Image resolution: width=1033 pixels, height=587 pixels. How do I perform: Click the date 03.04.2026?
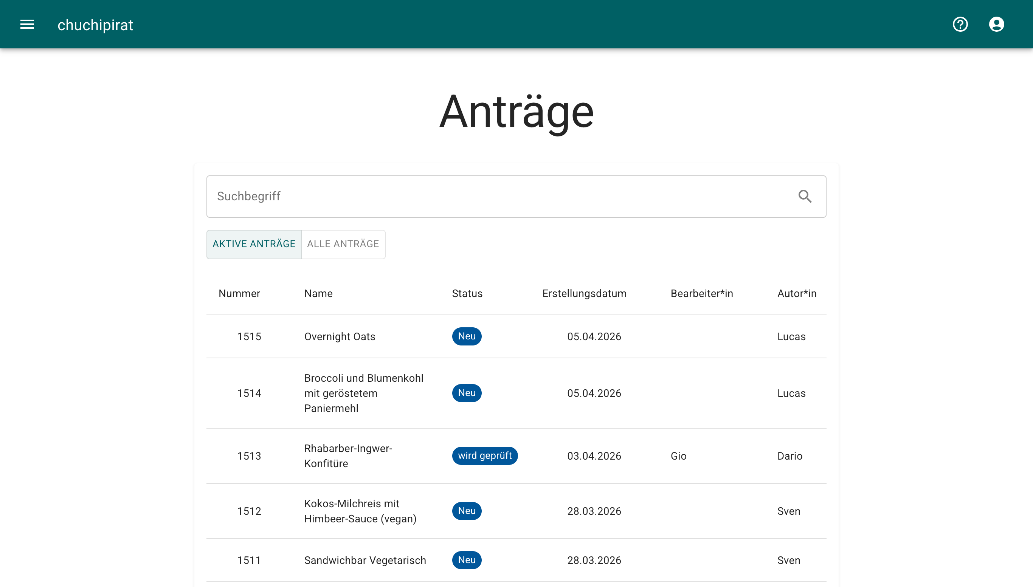click(x=594, y=456)
